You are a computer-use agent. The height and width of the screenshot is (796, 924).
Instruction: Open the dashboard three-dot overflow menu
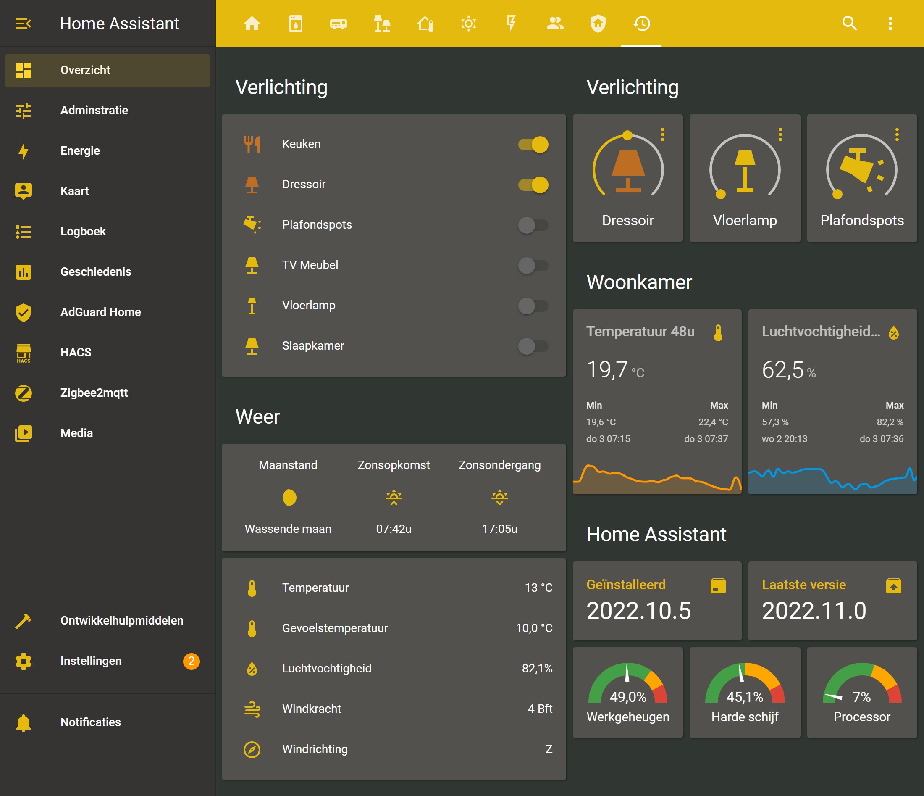(890, 23)
